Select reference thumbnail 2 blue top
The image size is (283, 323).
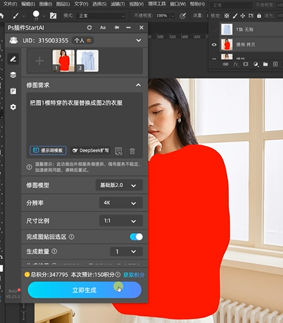[88, 61]
